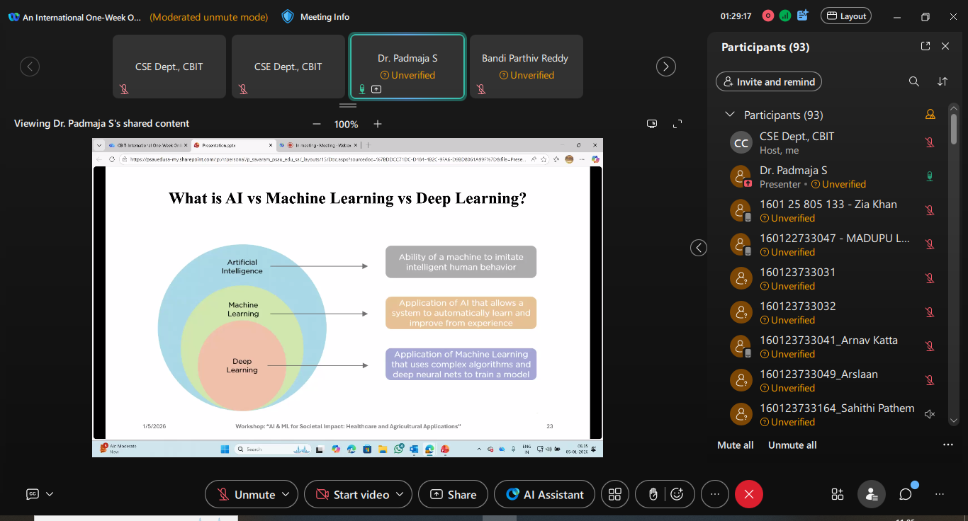Enter full screen for shared content
This screenshot has height=521, width=968.
[677, 124]
